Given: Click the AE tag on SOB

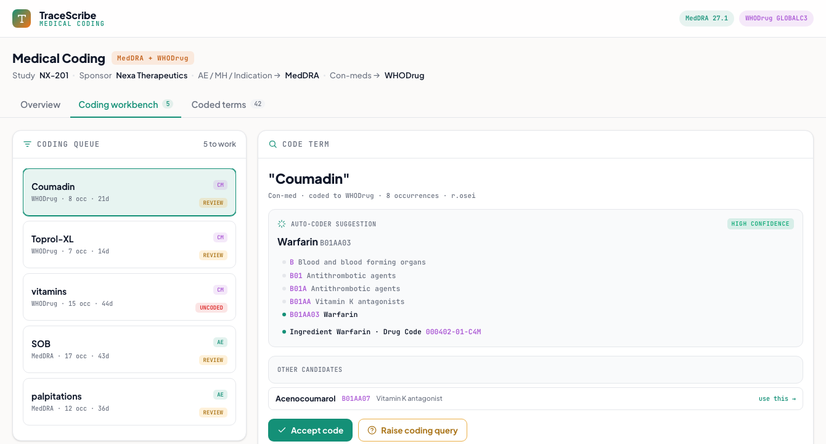Looking at the screenshot, I should tap(220, 342).
